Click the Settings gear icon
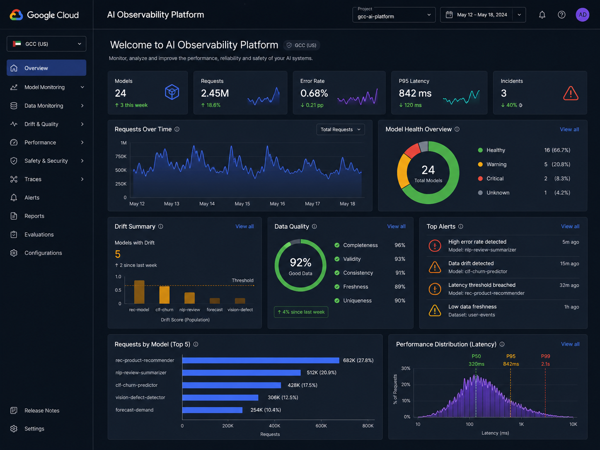The image size is (600, 450). [x=14, y=429]
